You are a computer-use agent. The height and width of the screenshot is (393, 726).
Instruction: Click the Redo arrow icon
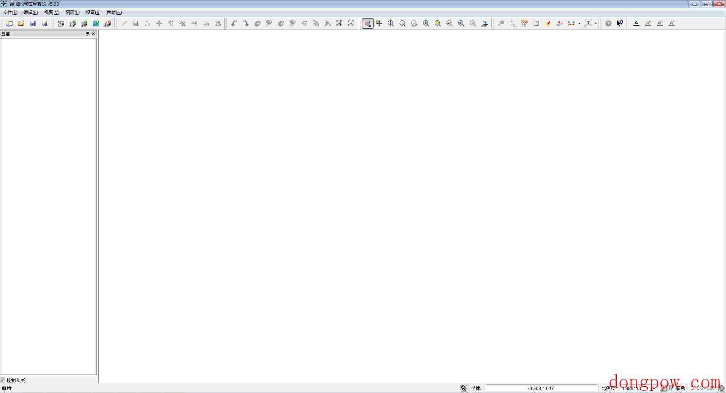(246, 23)
